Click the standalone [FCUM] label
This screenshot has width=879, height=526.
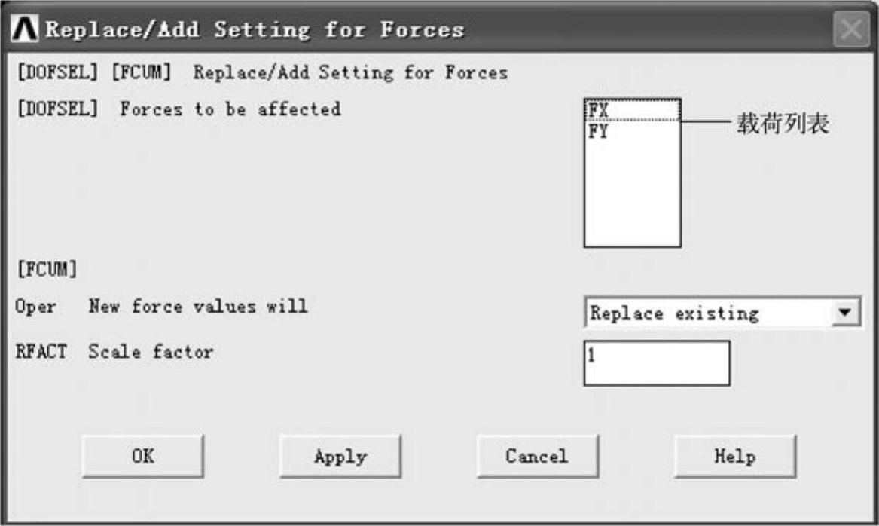[47, 269]
